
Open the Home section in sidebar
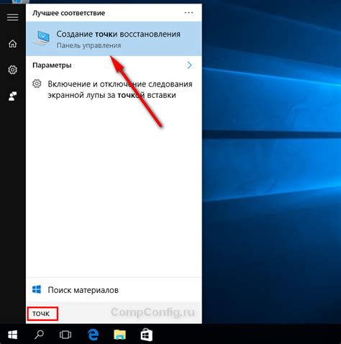13,44
